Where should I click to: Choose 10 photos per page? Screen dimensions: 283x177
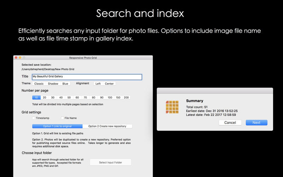click(36, 98)
